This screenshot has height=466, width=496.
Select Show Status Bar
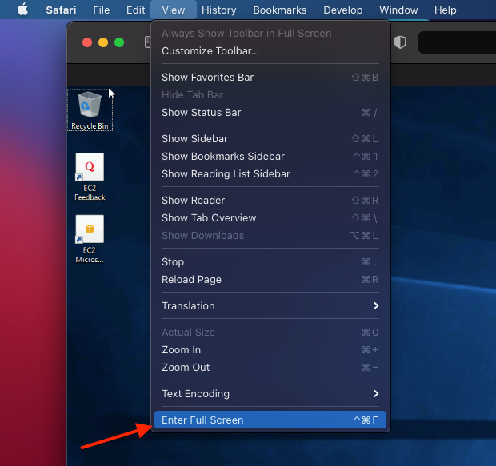(270, 113)
